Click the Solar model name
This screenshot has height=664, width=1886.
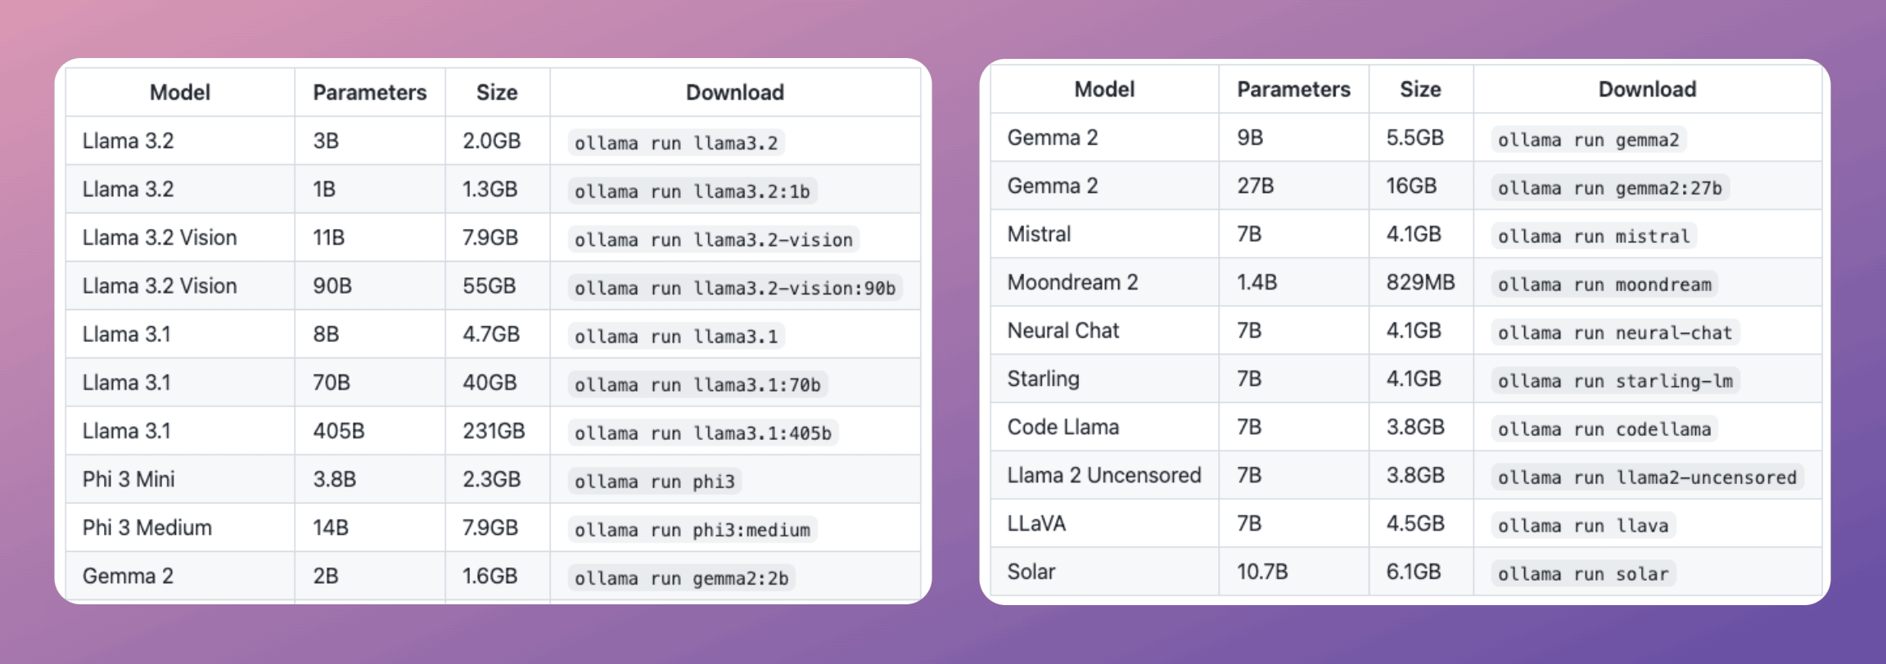[x=1031, y=572]
